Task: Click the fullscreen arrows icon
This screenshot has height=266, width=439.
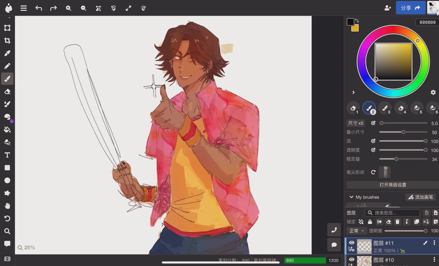Action: tap(128, 8)
